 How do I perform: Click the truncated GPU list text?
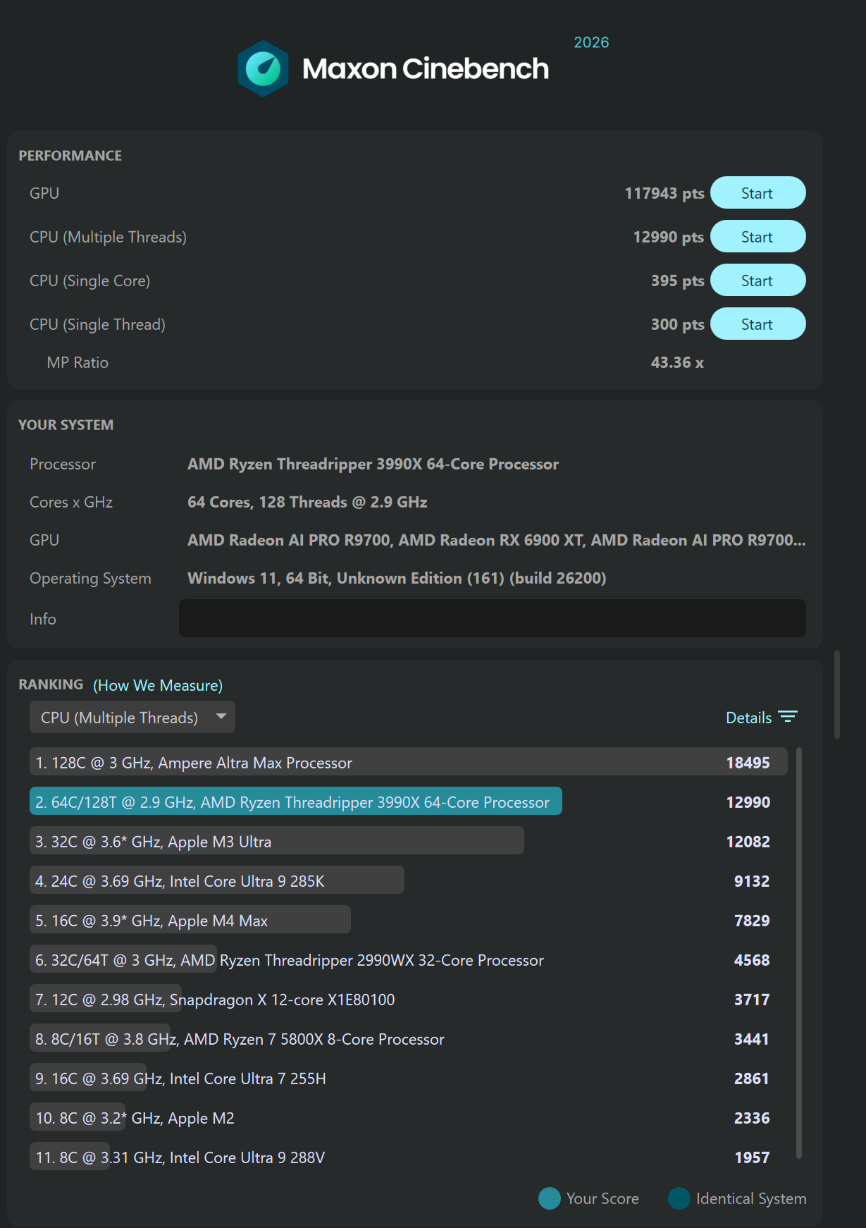tap(496, 540)
